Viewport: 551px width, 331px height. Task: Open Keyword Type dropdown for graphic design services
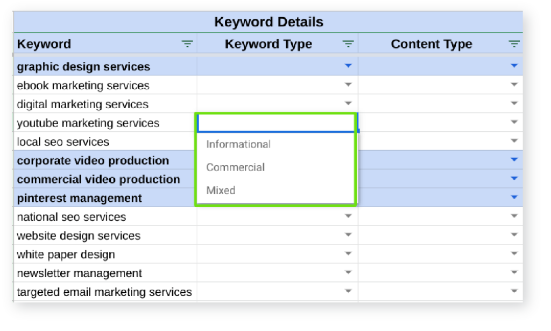point(348,66)
